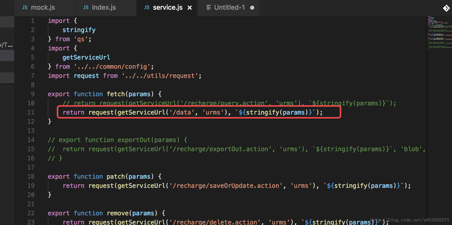Click 'getServiceUrl' on line 5
Screen dimensions: 452x225
86,58
